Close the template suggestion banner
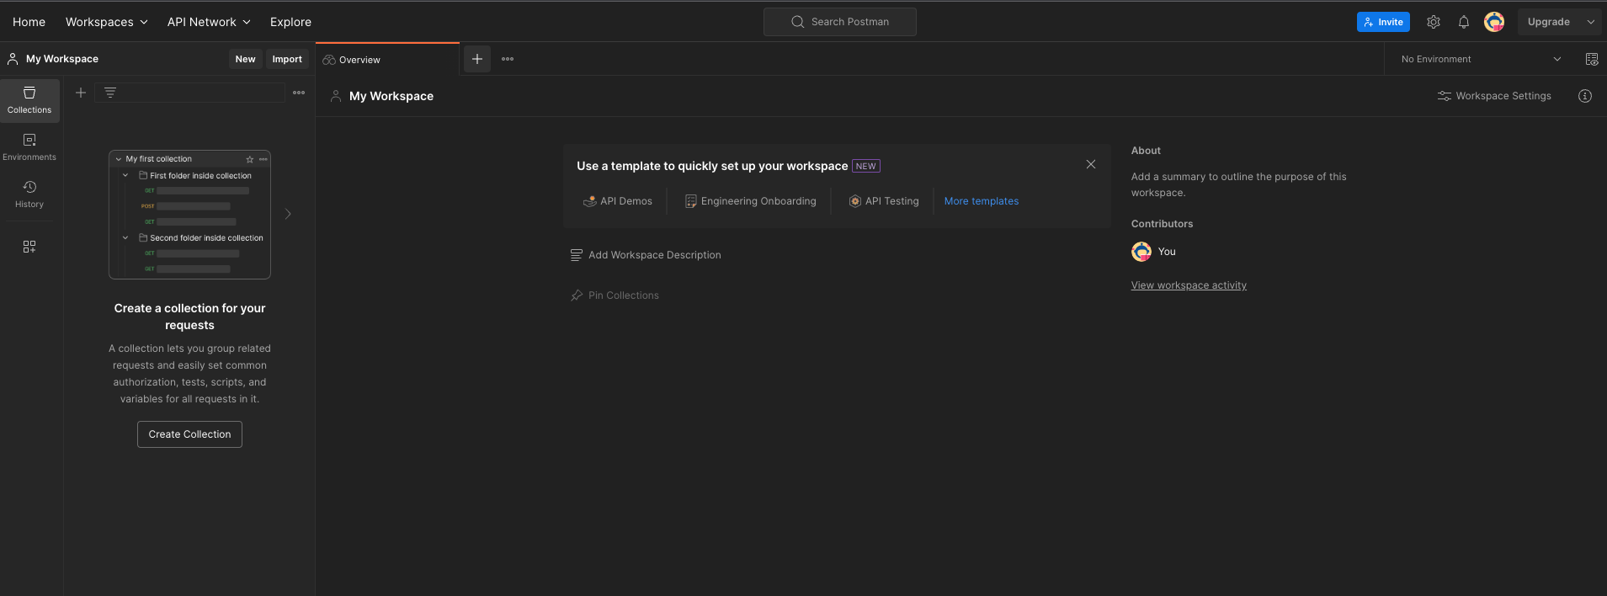 [x=1091, y=164]
